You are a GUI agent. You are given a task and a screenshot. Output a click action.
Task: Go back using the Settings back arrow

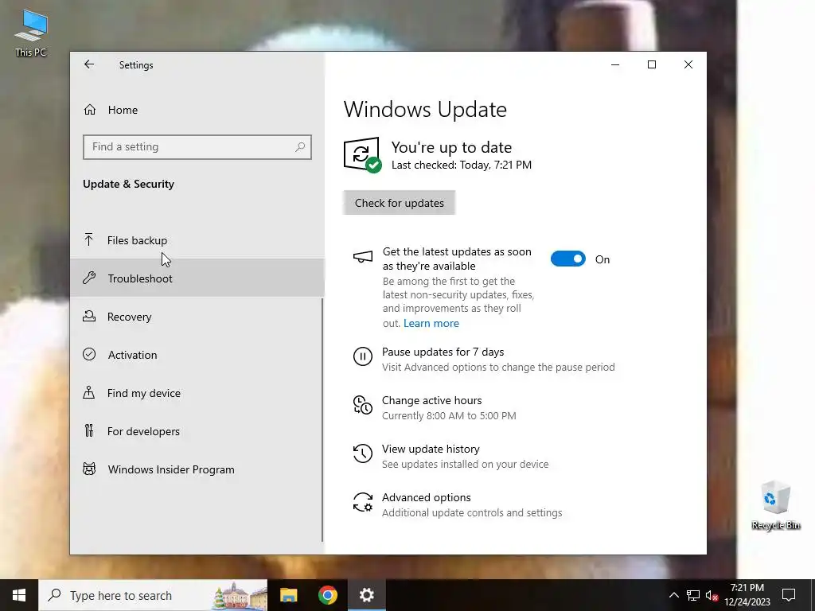click(x=89, y=64)
